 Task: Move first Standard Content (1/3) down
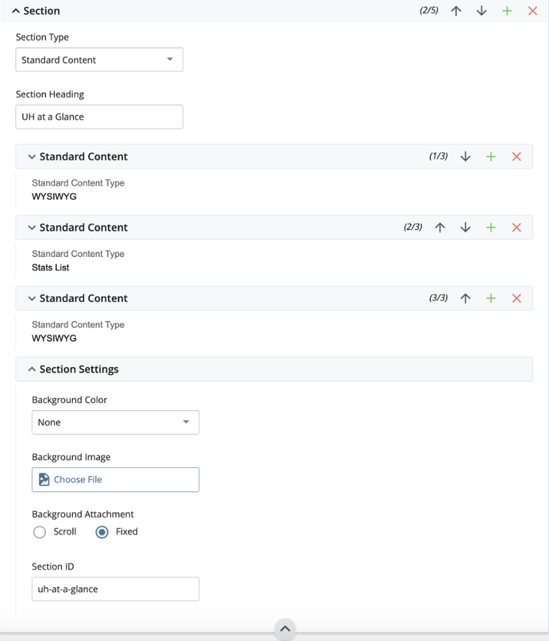point(465,157)
